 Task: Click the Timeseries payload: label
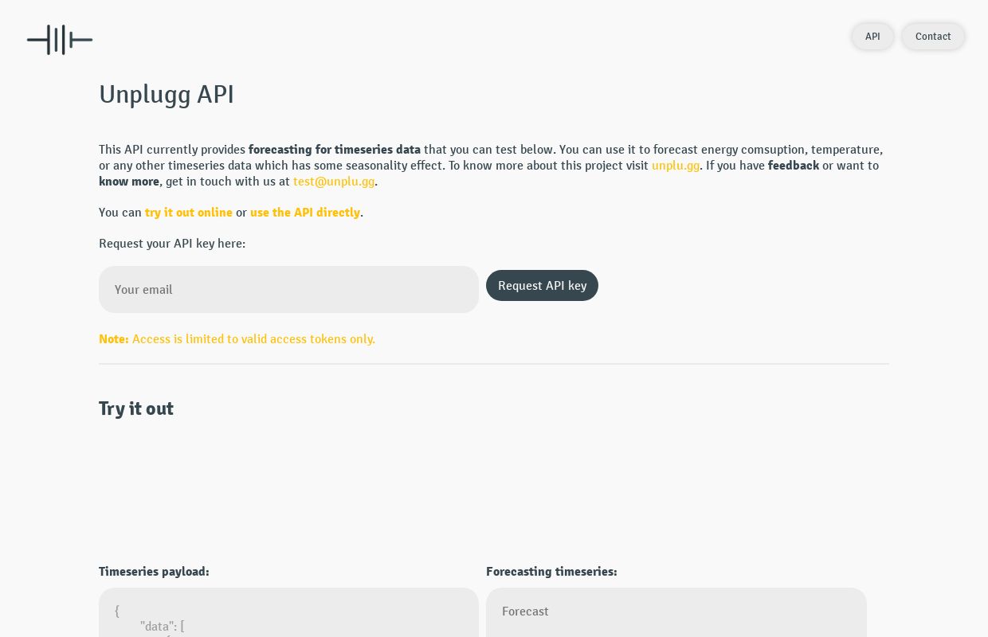pyautogui.click(x=154, y=572)
